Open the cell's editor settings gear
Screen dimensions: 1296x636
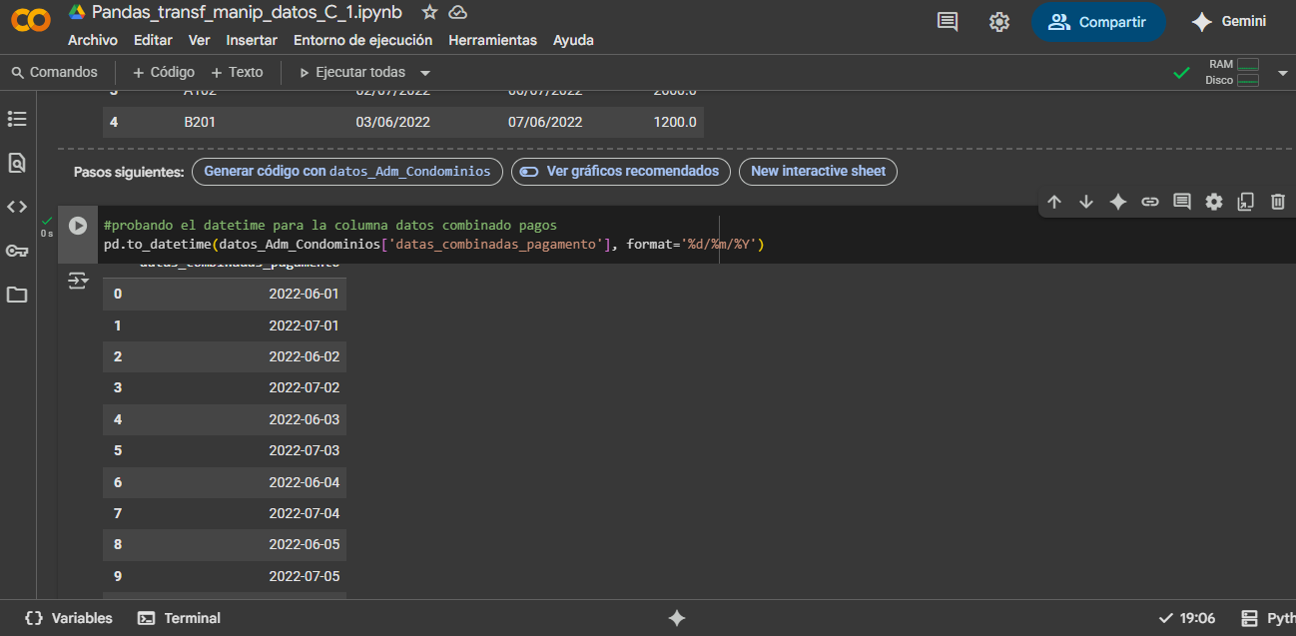(1214, 202)
